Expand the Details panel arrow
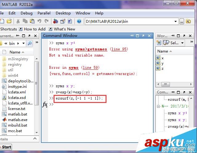The image size is (197, 153). point(35,139)
